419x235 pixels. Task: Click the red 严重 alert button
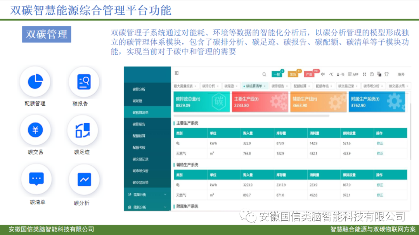coord(309,74)
